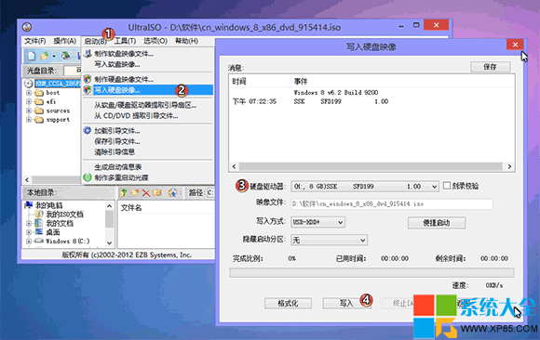The image size is (540, 340).
Task: Click the efi folder icon
Action: pos(39,102)
